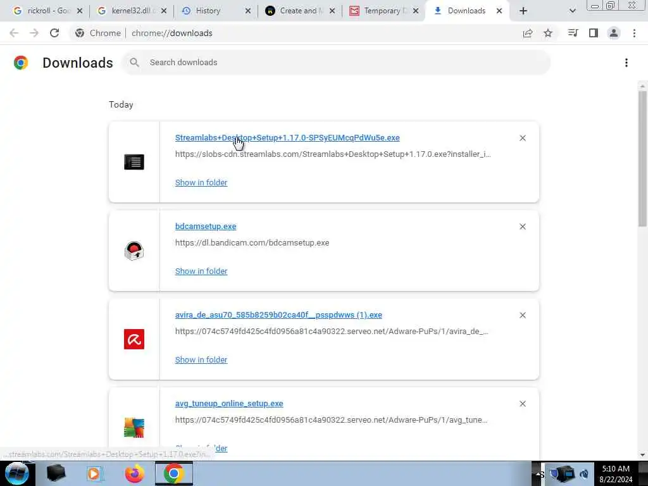Click the avira serveo.net source URL
The height and width of the screenshot is (486, 648).
pos(332,332)
